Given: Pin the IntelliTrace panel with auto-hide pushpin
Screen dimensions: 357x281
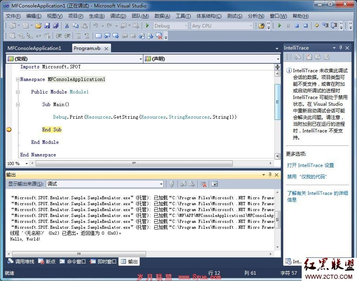Looking at the screenshot, I should click(x=341, y=48).
